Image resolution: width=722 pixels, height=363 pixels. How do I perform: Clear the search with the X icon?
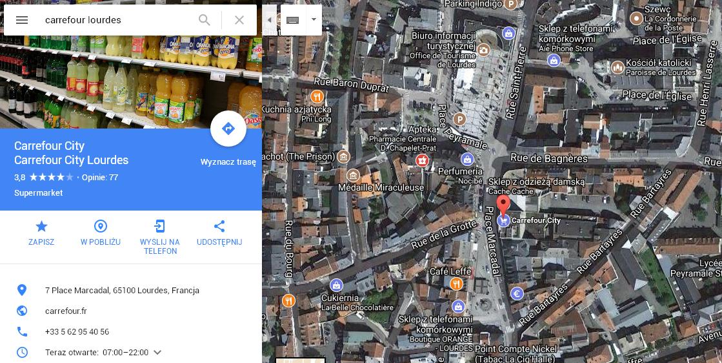pyautogui.click(x=239, y=20)
